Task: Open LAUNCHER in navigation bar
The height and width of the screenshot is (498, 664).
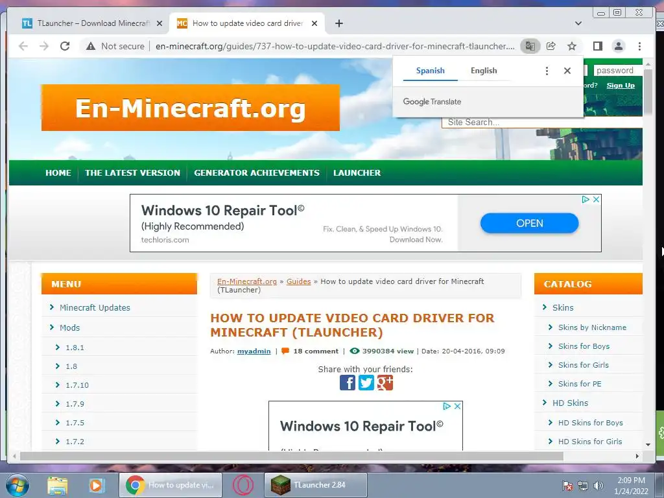Action: (357, 172)
